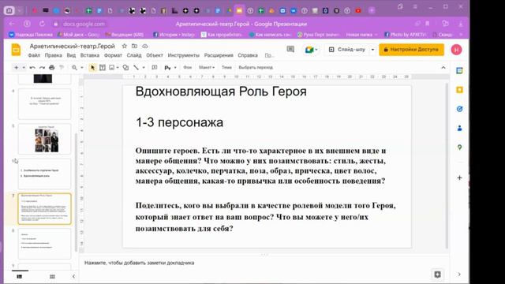Open Contacts side panel
The width and height of the screenshot is (505, 284).
[x=459, y=128]
